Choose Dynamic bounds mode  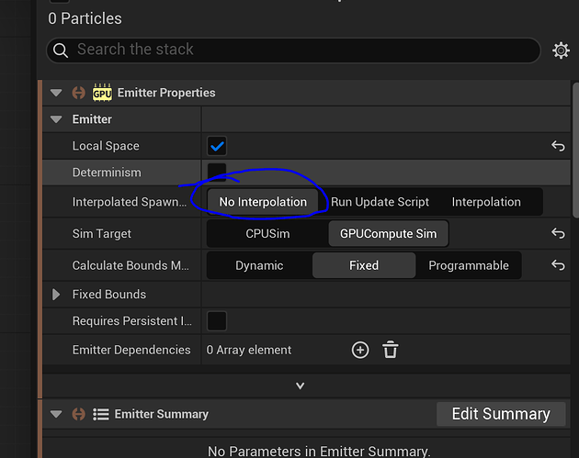pos(259,265)
